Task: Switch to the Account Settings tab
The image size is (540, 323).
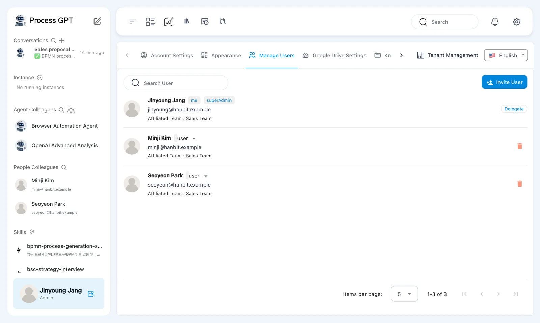Action: [167, 55]
